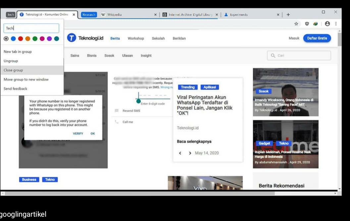Click the Teknologi.id logo icon
The height and width of the screenshot is (221, 350).
click(72, 38)
